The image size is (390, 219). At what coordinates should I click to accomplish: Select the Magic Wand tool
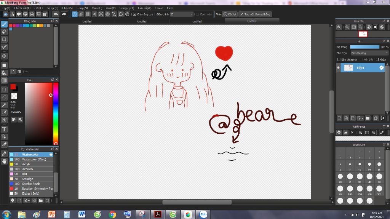point(4,105)
